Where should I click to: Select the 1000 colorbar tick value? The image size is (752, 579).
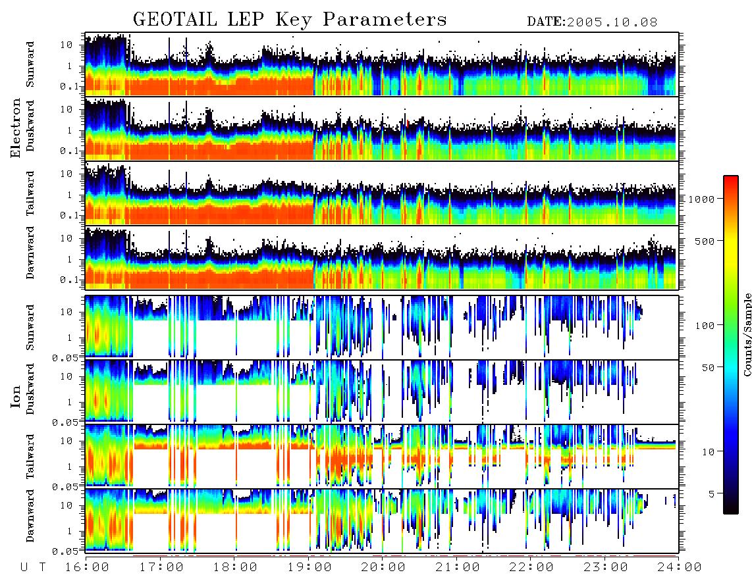[701, 199]
